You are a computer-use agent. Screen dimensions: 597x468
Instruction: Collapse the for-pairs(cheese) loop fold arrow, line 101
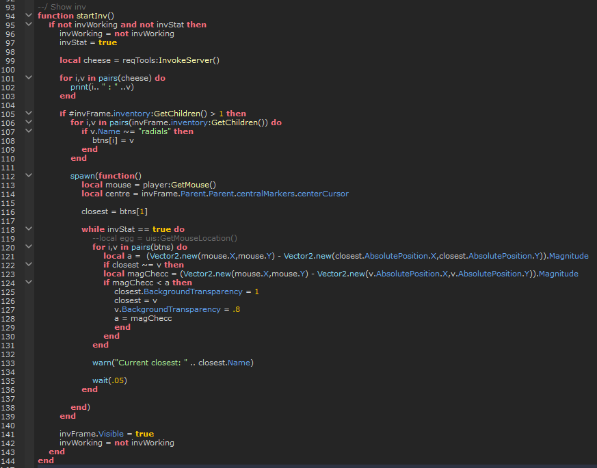pos(29,77)
